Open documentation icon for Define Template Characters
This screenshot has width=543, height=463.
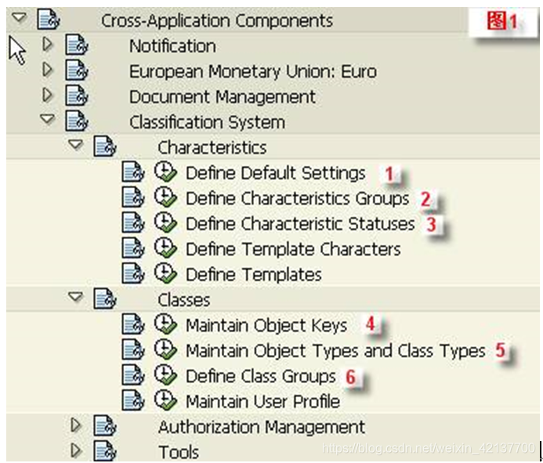coord(133,248)
